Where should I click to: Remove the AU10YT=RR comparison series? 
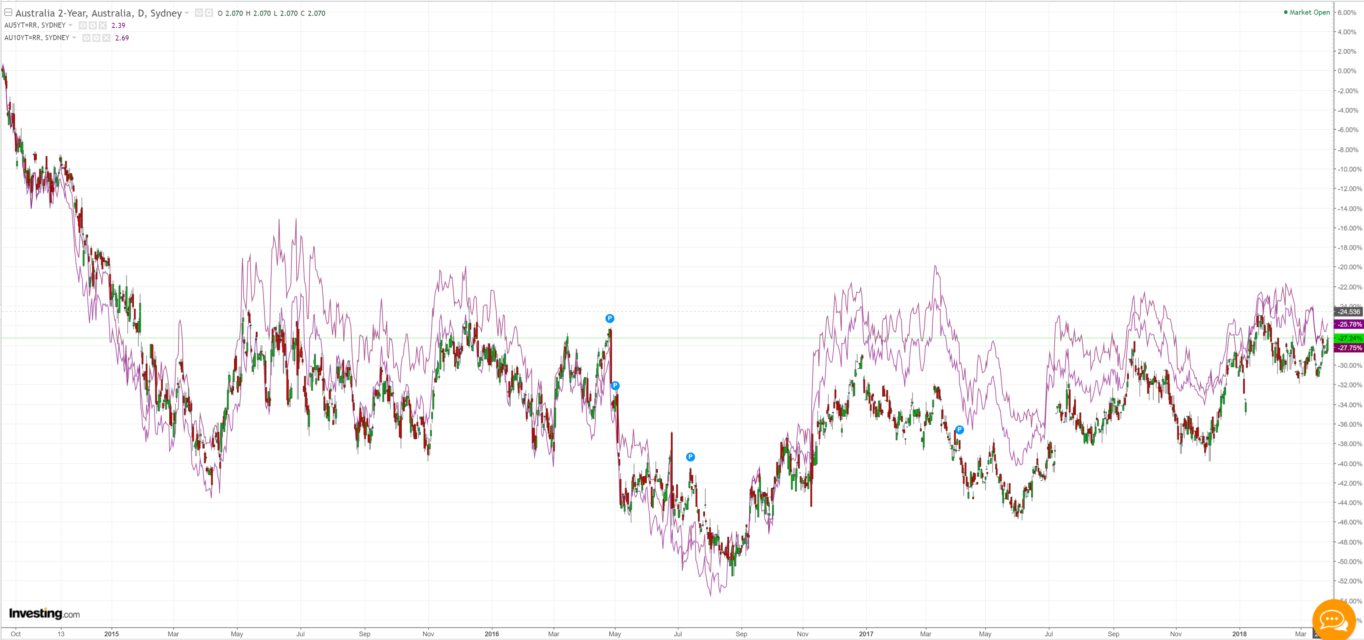tap(106, 38)
